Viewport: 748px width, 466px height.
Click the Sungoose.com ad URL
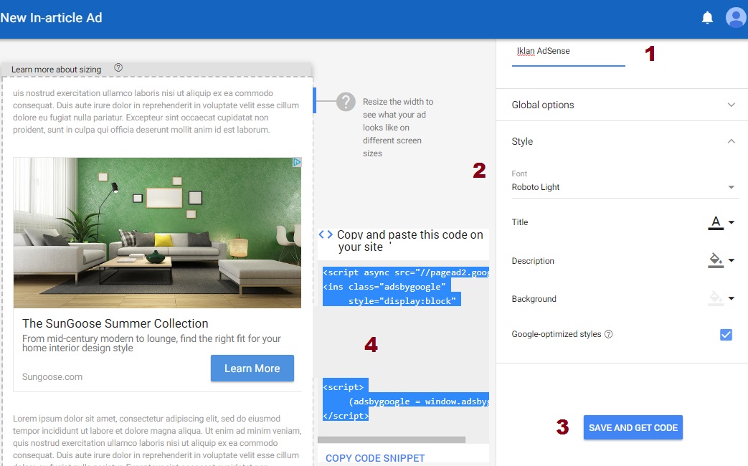tap(52, 377)
